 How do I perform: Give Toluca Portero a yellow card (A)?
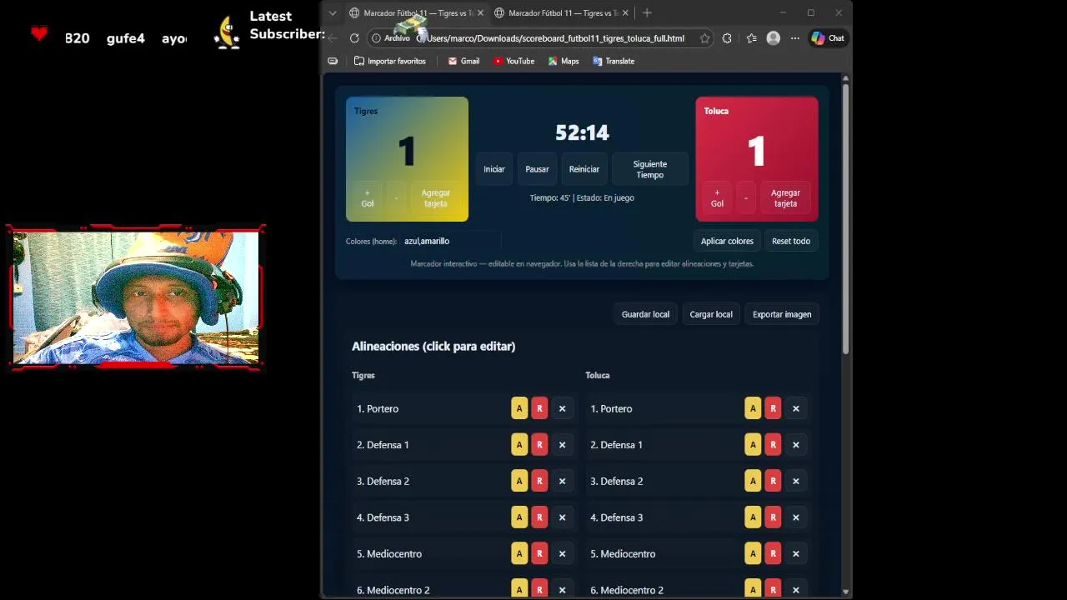pos(753,408)
